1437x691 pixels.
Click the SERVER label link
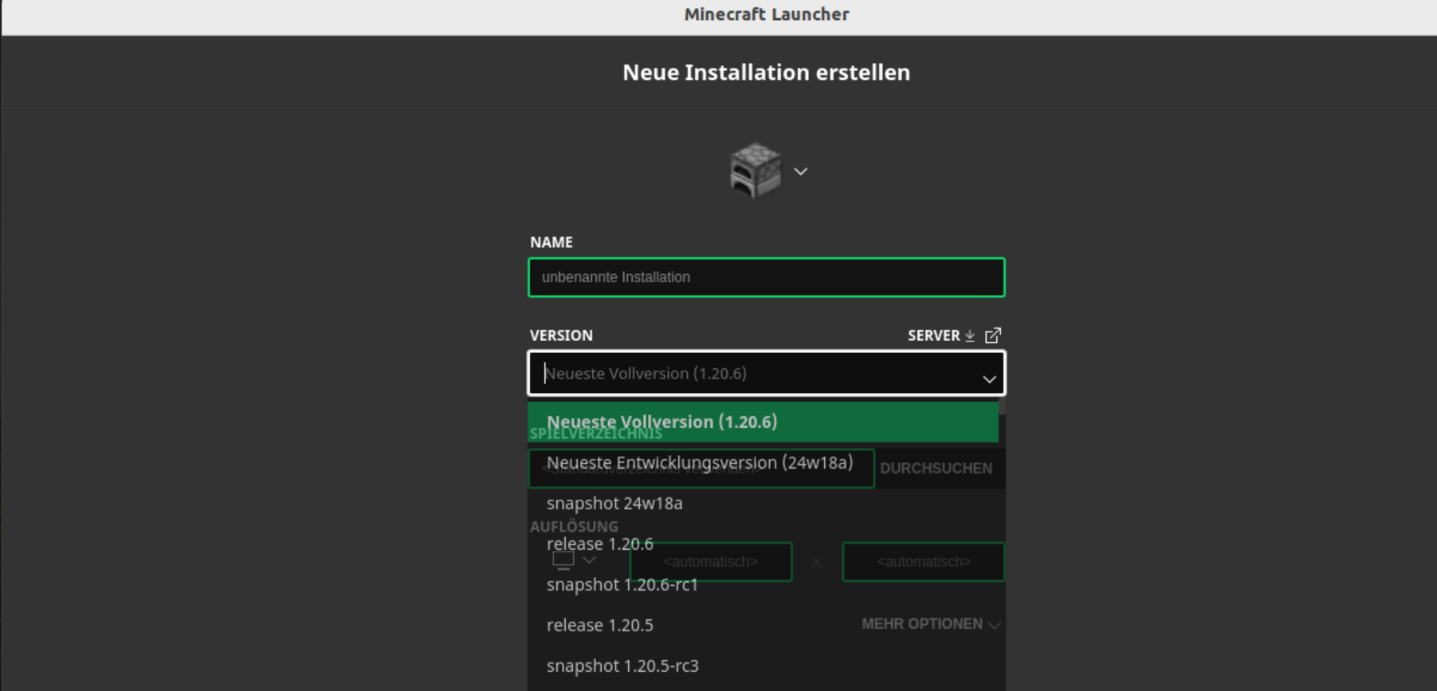pos(934,336)
